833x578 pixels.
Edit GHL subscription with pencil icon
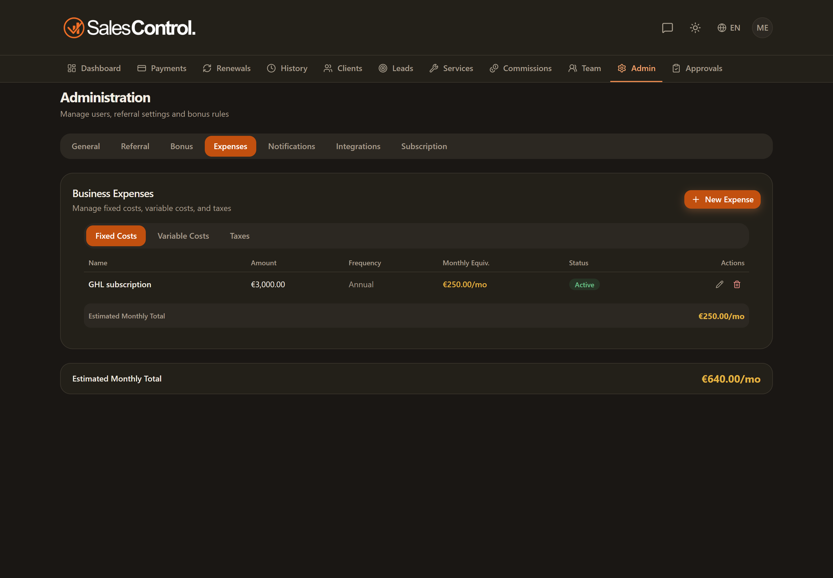[720, 284]
